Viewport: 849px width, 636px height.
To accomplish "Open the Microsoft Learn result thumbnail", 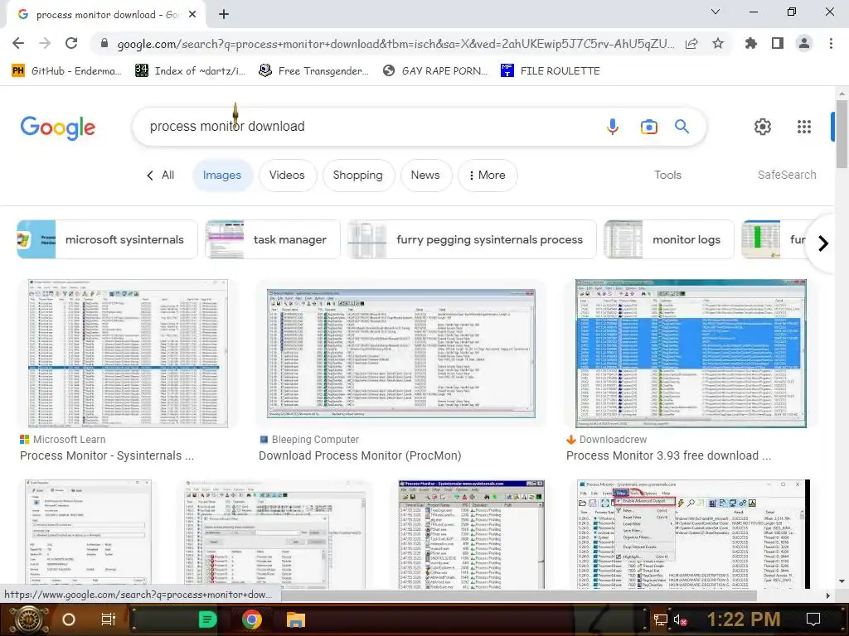I will coord(129,354).
